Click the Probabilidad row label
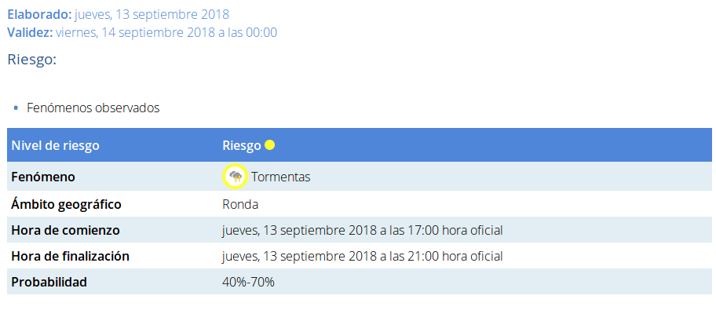This screenshot has width=716, height=314. (49, 283)
